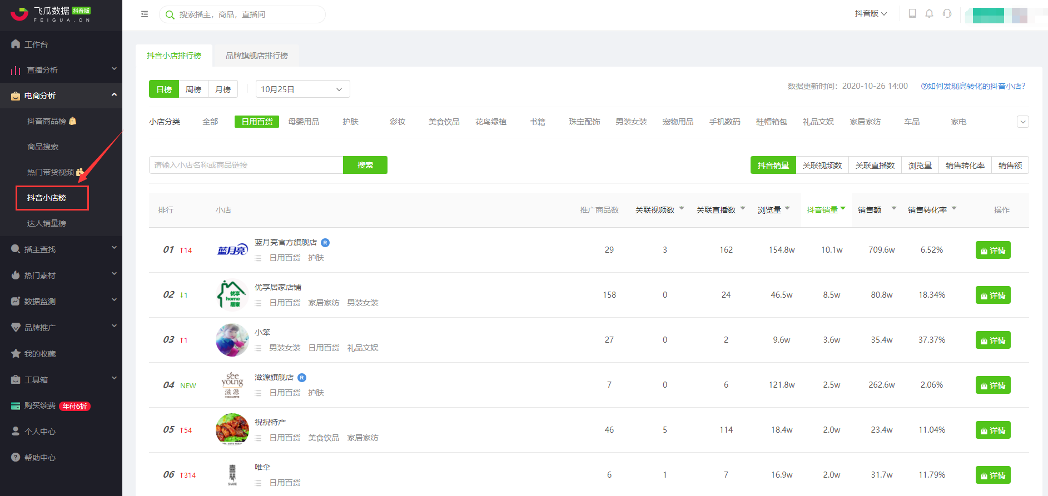Toggle the sidebar collapse hamburger icon
1048x496 pixels.
[145, 14]
